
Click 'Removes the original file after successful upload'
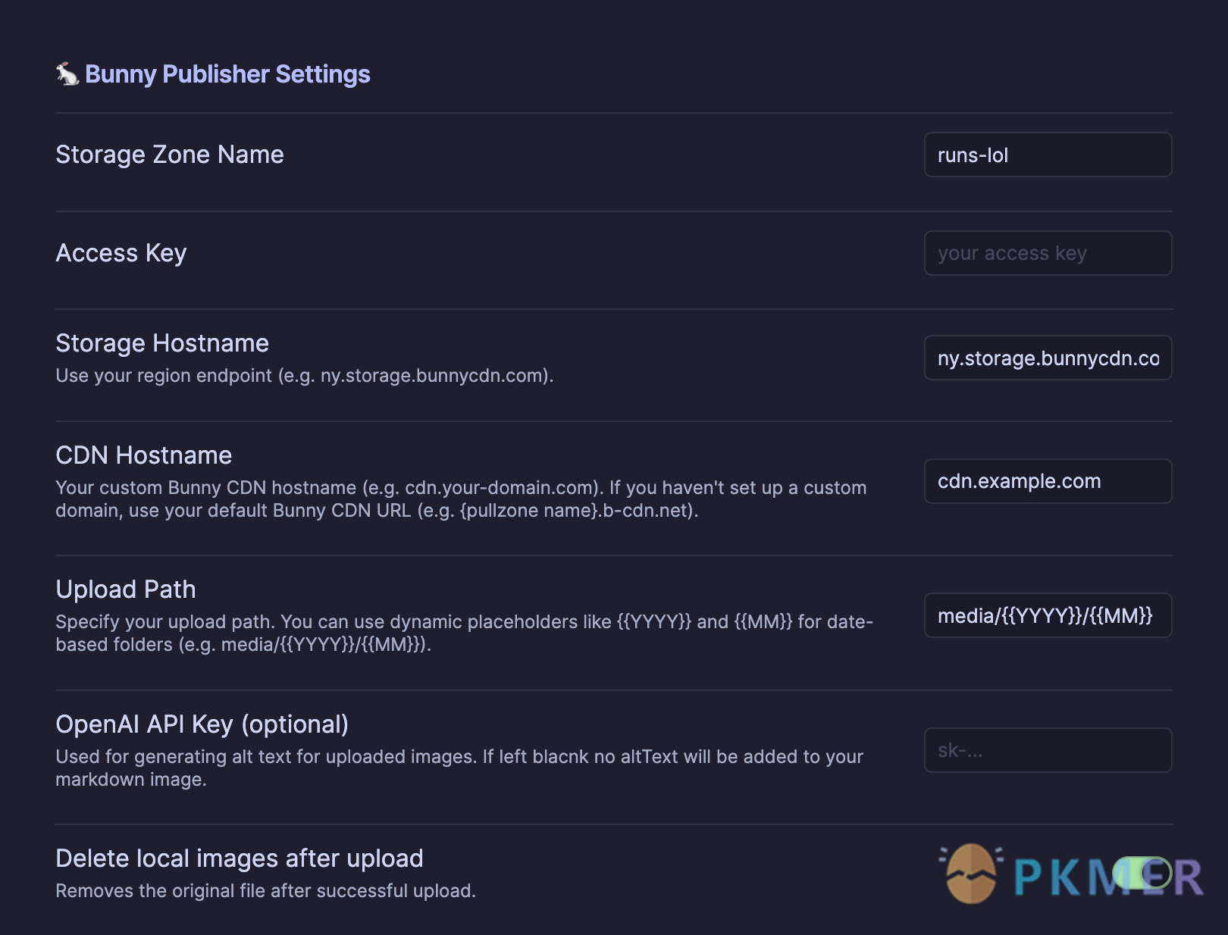[266, 891]
